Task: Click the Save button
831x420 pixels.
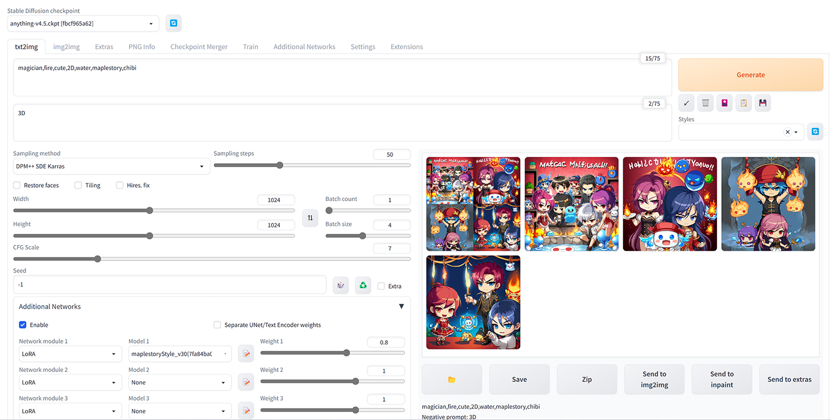Action: pyautogui.click(x=519, y=380)
